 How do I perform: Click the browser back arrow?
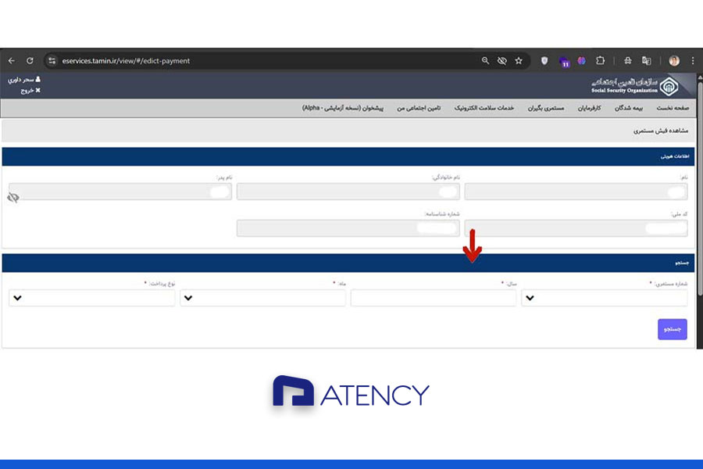11,60
